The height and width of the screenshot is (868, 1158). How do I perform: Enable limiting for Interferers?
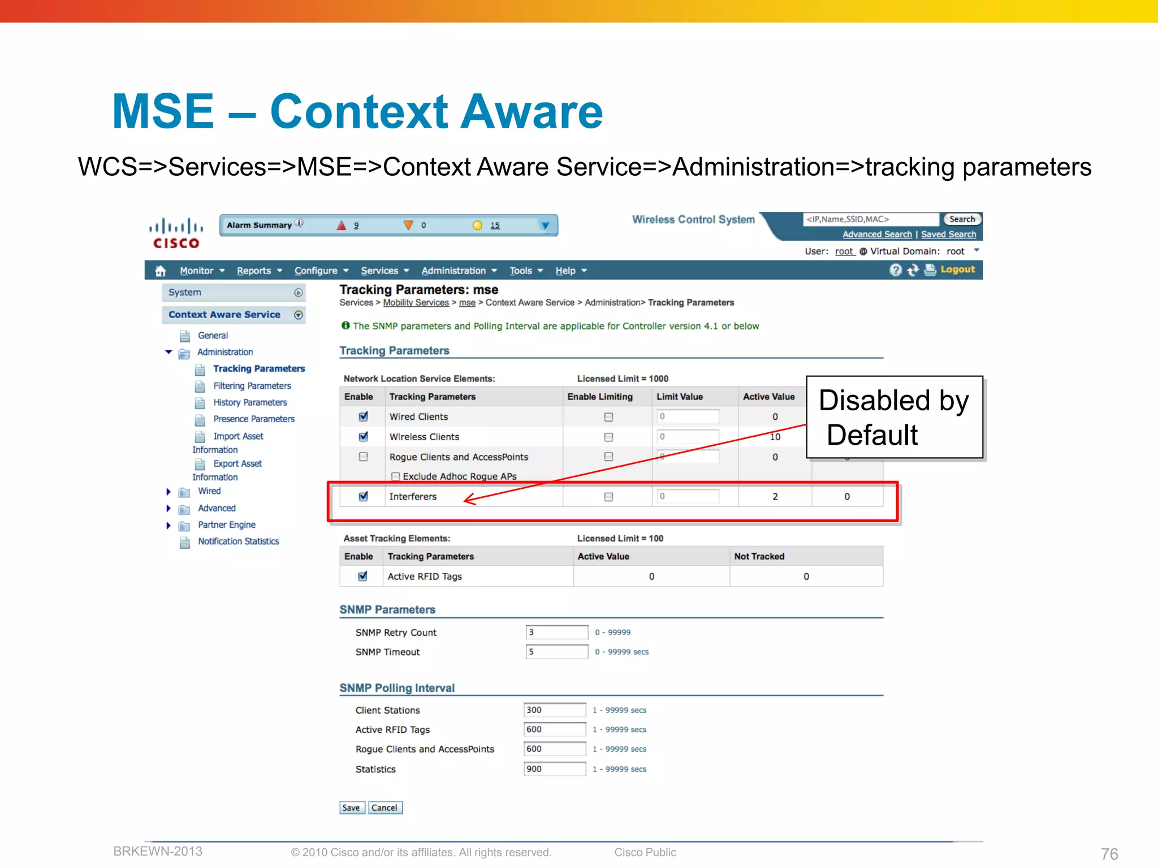click(x=608, y=497)
